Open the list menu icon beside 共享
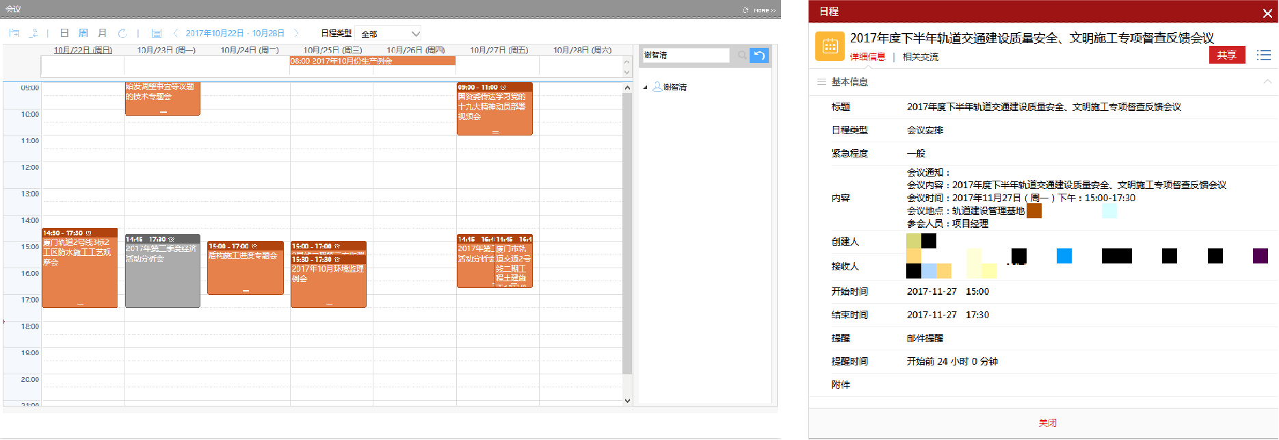Image resolution: width=1279 pixels, height=440 pixels. [x=1264, y=55]
